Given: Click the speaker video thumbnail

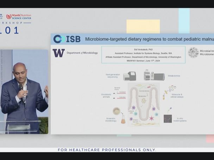Looking at the screenshot, I should click(24, 92).
